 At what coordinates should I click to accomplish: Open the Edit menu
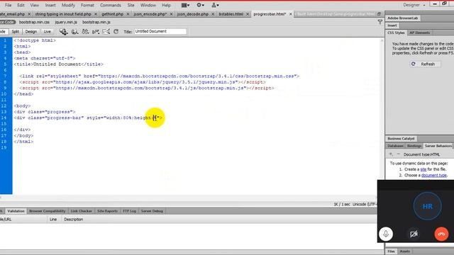click(21, 5)
